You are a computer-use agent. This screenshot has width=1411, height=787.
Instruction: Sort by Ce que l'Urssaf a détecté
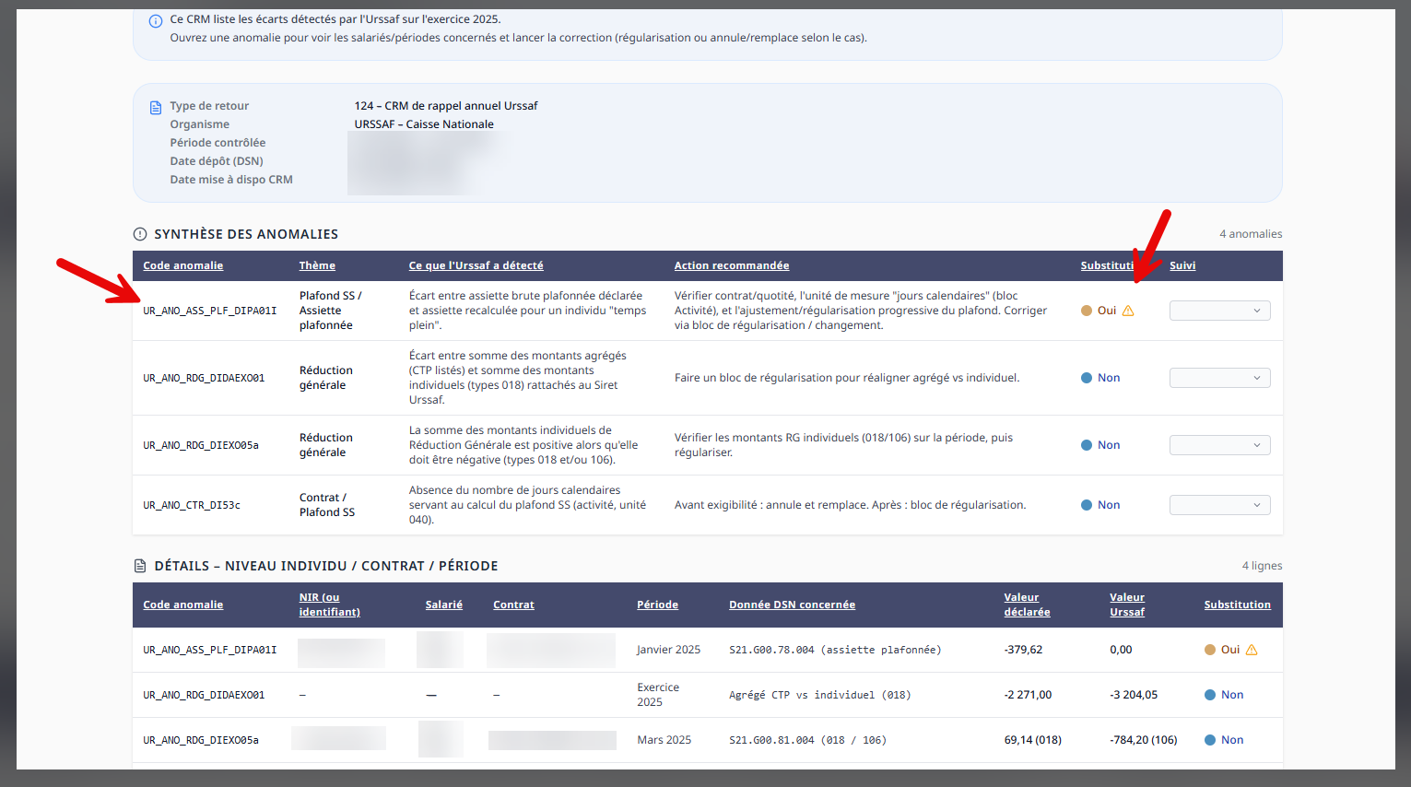(x=476, y=265)
